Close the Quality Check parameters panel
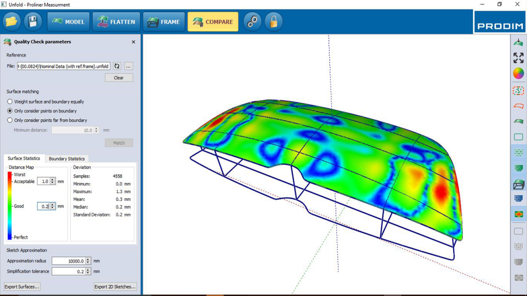 coord(133,42)
